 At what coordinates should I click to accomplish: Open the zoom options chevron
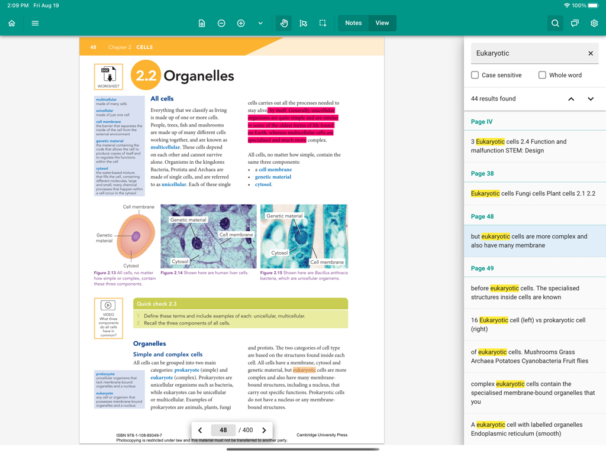click(260, 23)
